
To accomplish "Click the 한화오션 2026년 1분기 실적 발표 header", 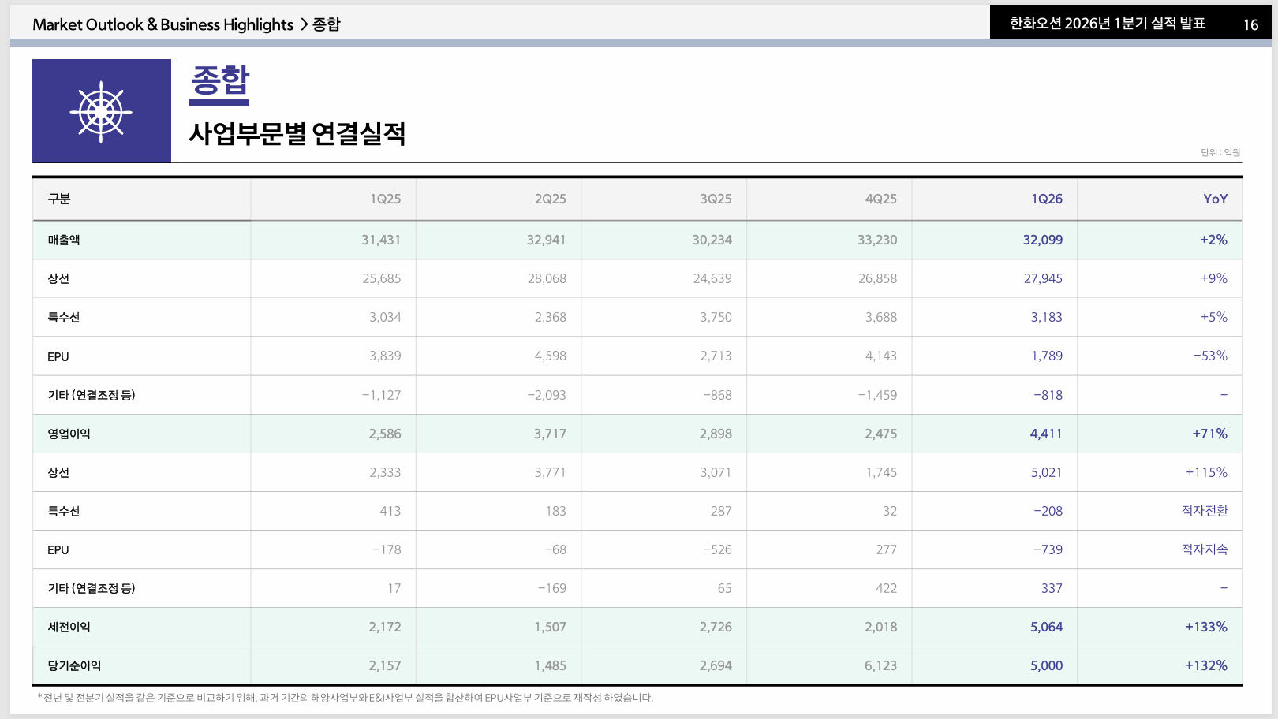I will click(1108, 24).
